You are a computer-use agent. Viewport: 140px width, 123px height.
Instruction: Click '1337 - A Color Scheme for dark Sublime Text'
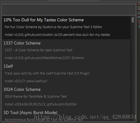(38, 50)
